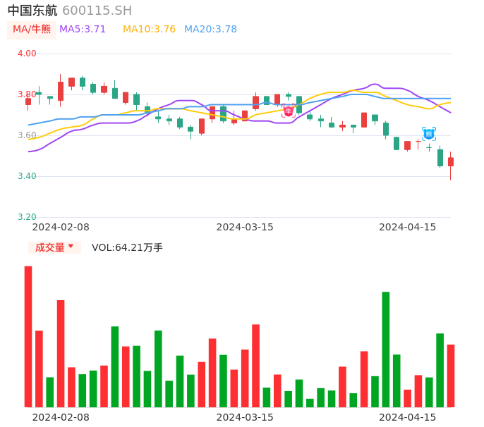
Task: Click the VOL:64.21万手 volume readout
Action: pyautogui.click(x=127, y=247)
